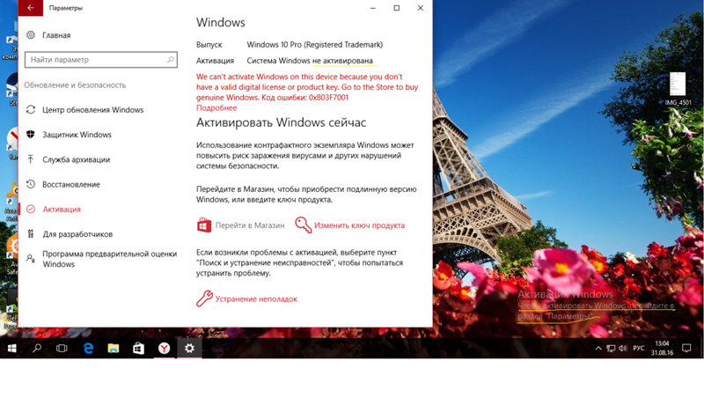Open the clock showing 13:04
Viewport: 704px width, 398px height.
(663, 348)
